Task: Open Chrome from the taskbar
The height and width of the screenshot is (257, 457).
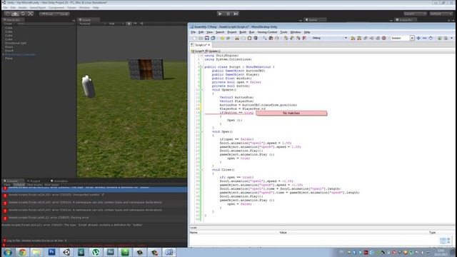Action: tap(22, 252)
